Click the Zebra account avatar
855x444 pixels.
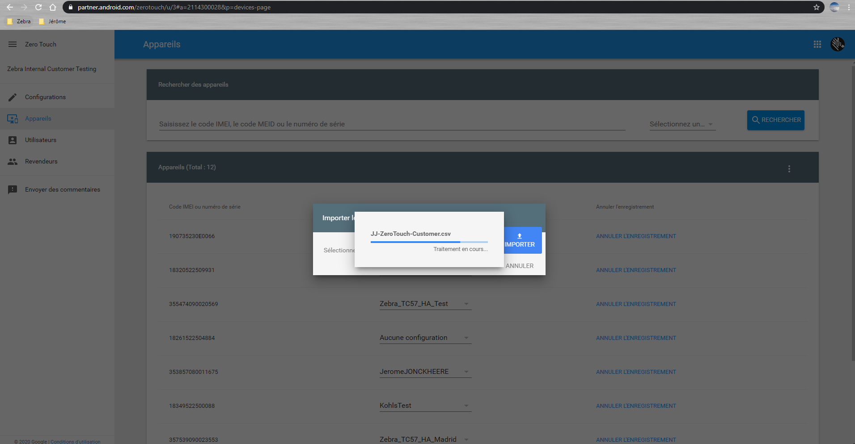(x=837, y=44)
